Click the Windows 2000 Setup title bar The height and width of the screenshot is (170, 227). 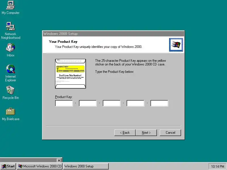[x=113, y=34]
